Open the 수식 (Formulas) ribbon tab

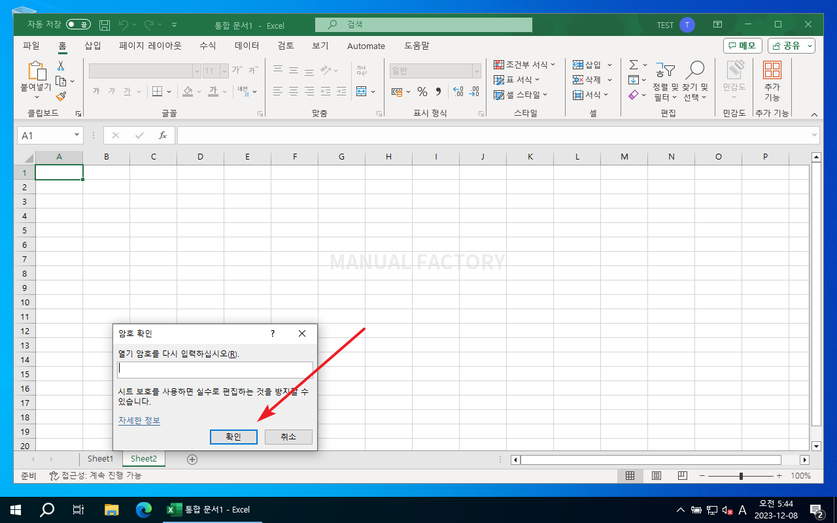[x=207, y=46]
